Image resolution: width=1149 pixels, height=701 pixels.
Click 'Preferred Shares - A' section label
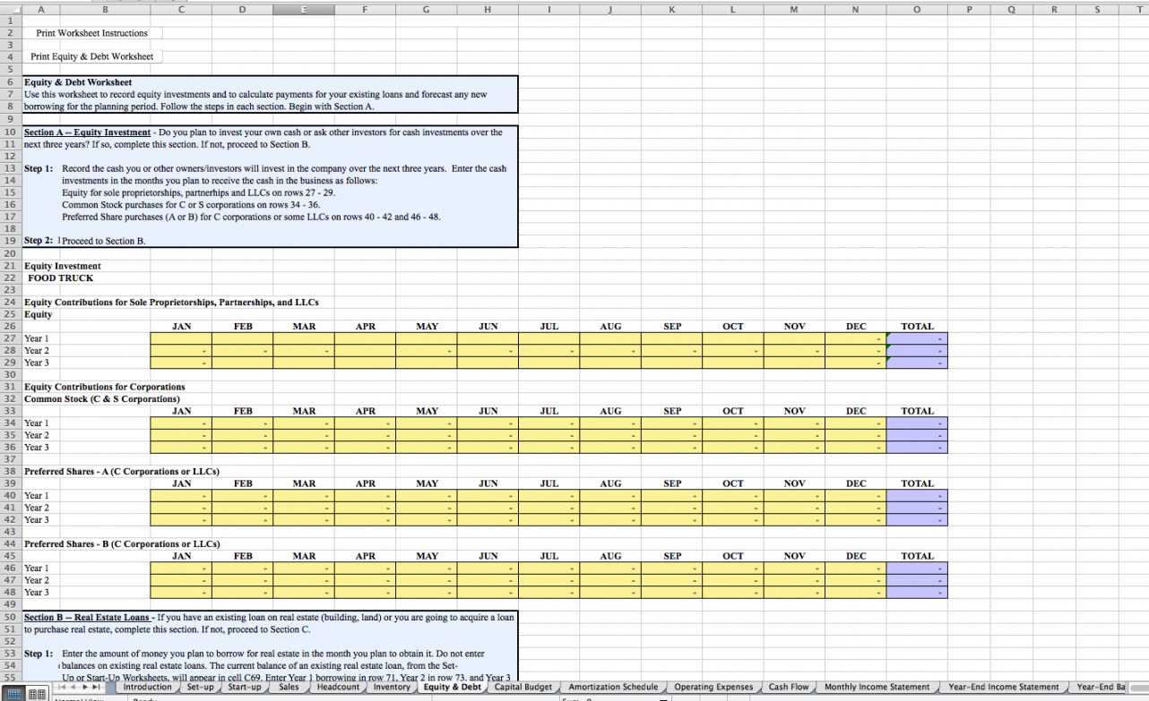pos(122,471)
